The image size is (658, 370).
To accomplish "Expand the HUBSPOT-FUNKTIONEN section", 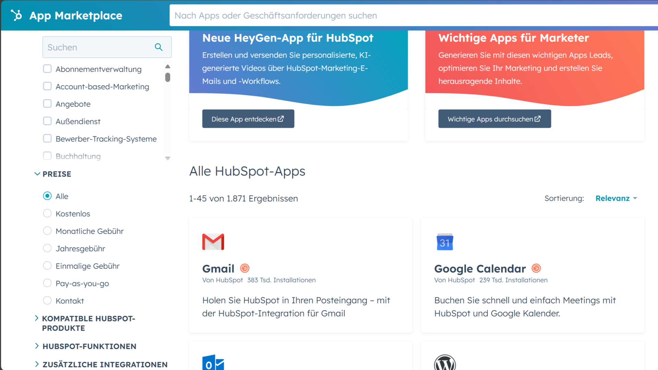I will pos(85,346).
